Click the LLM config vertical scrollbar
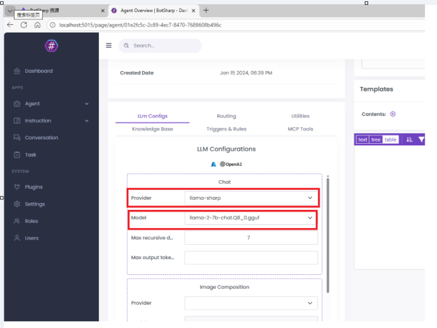Screen dimensions: 437x328 [328, 235]
